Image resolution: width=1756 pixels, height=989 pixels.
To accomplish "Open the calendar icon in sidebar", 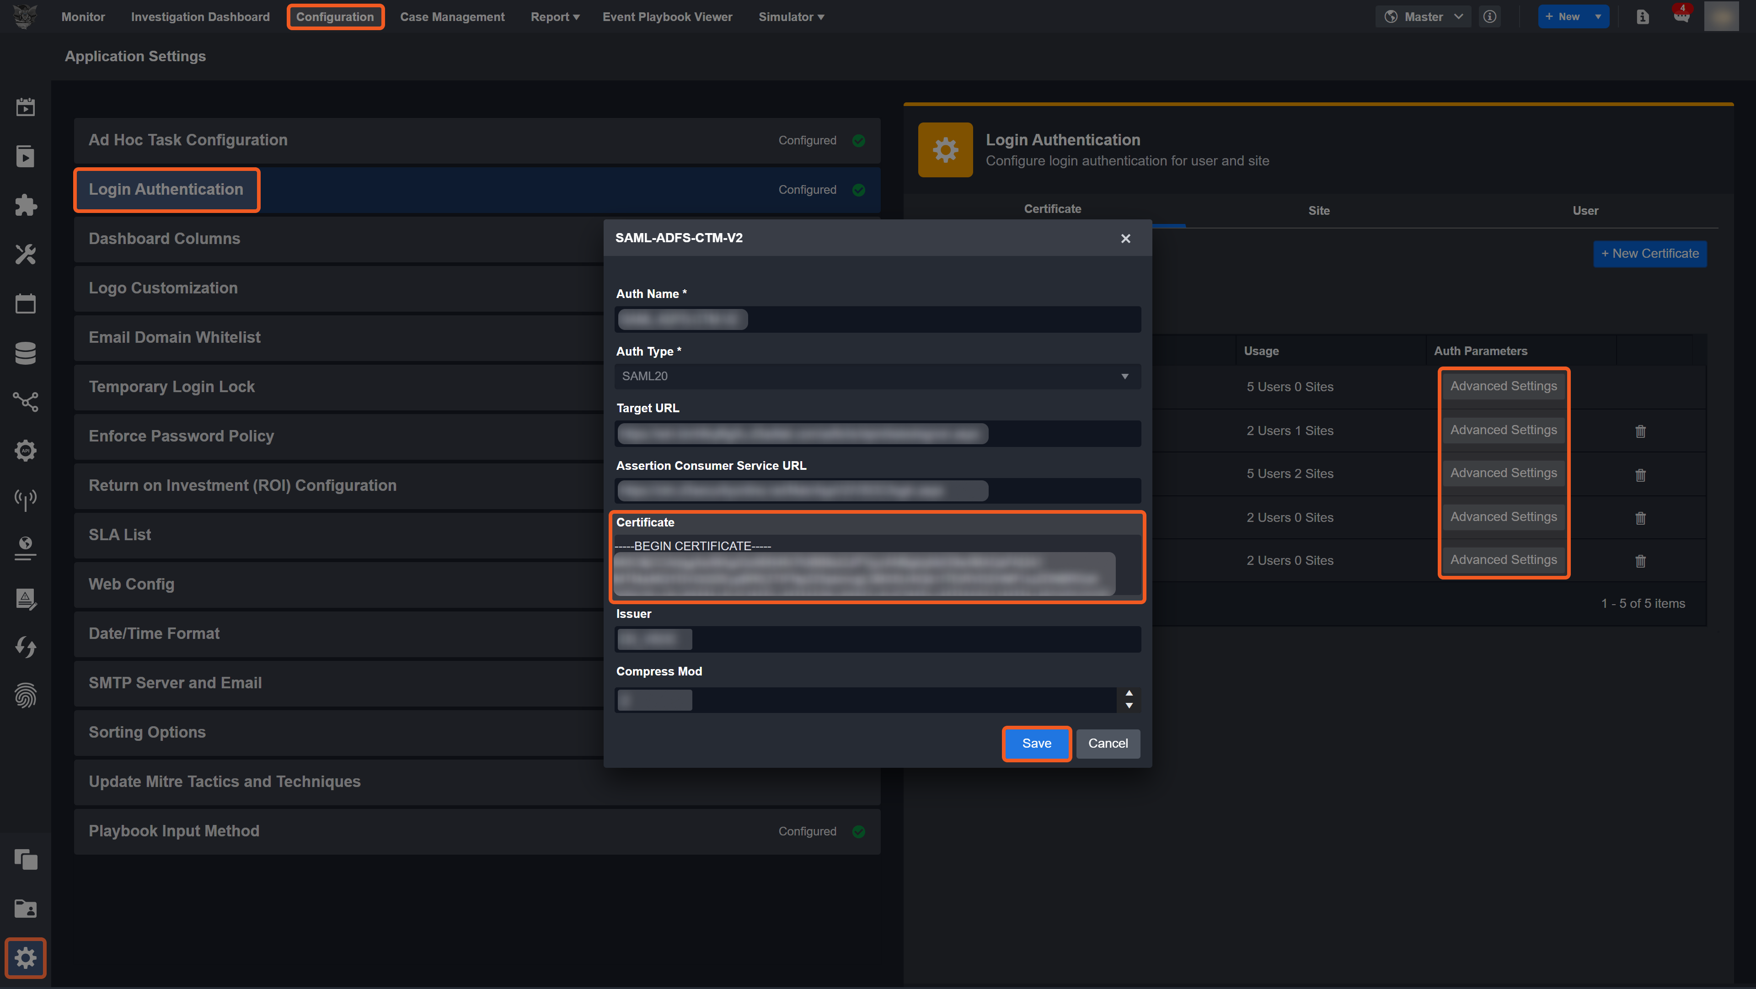I will click(x=25, y=304).
